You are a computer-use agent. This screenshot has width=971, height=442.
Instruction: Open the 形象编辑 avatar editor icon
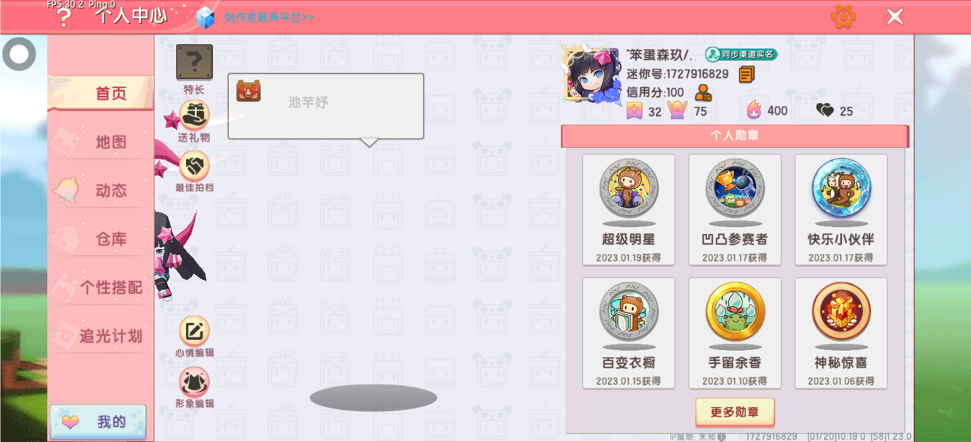point(195,382)
